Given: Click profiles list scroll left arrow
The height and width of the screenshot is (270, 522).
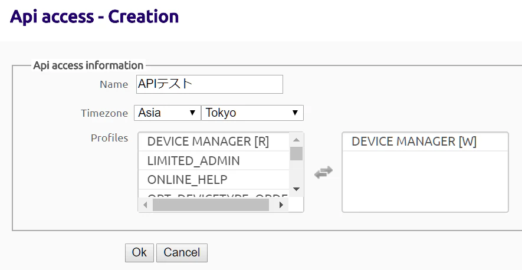Looking at the screenshot, I should tap(145, 205).
